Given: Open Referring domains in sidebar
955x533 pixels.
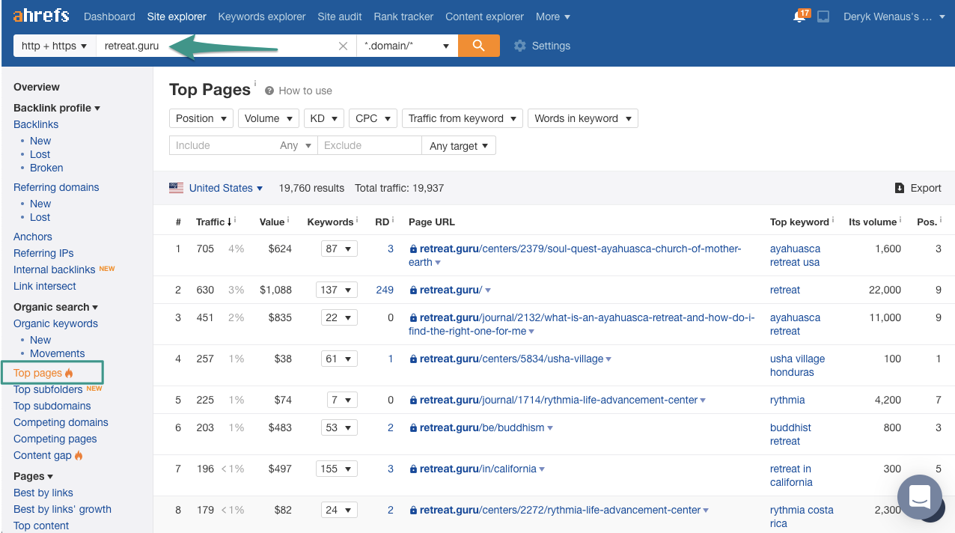Looking at the screenshot, I should (x=56, y=187).
